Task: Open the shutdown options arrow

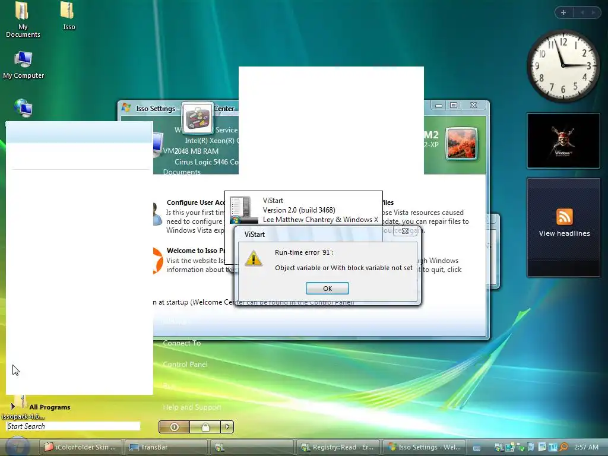Action: [x=227, y=427]
